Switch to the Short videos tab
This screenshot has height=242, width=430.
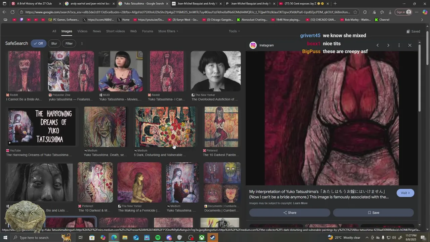115,31
